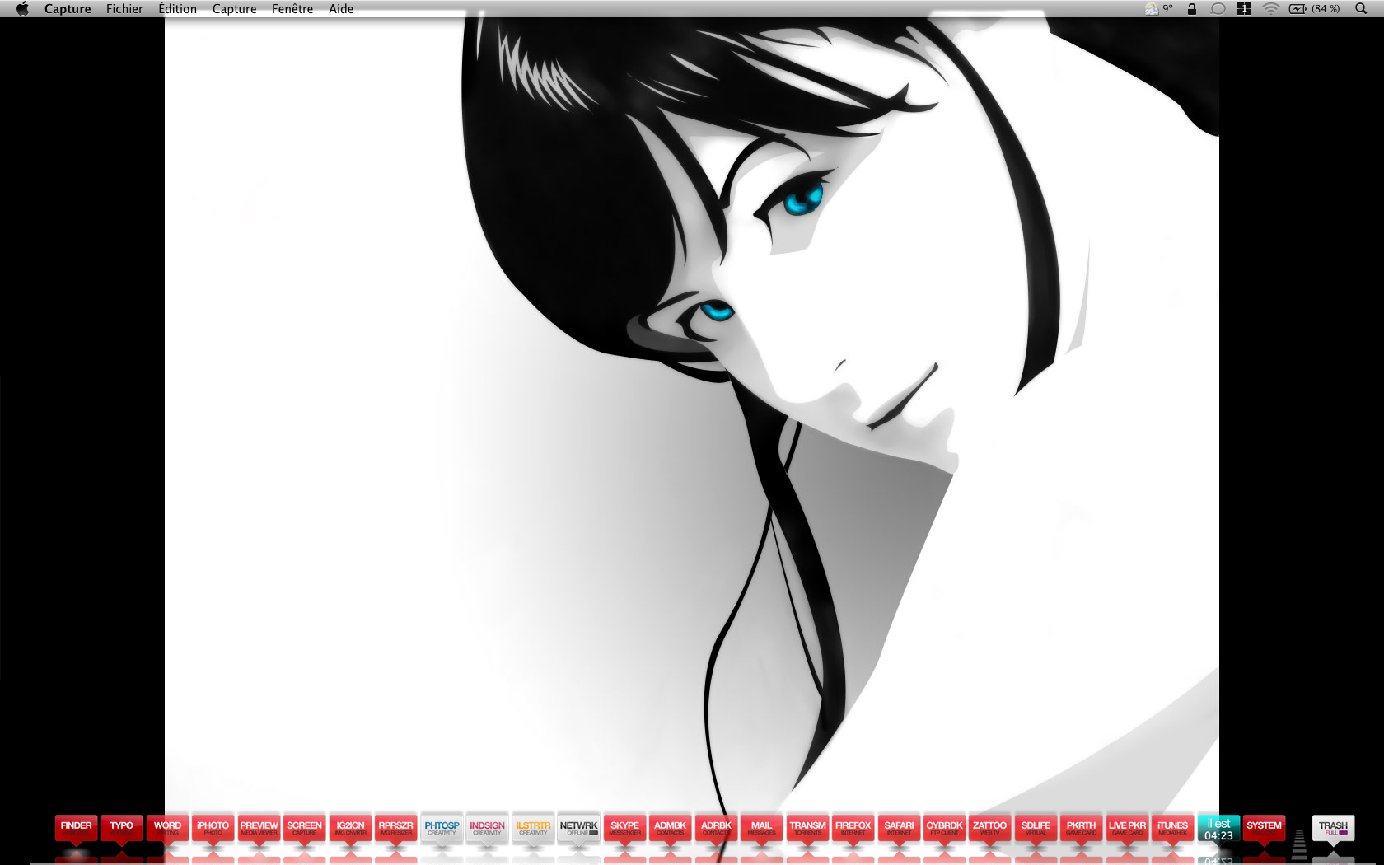Viewport: 1384px width, 865px height.
Task: Launch IG2ICN image converter
Action: coord(350,828)
